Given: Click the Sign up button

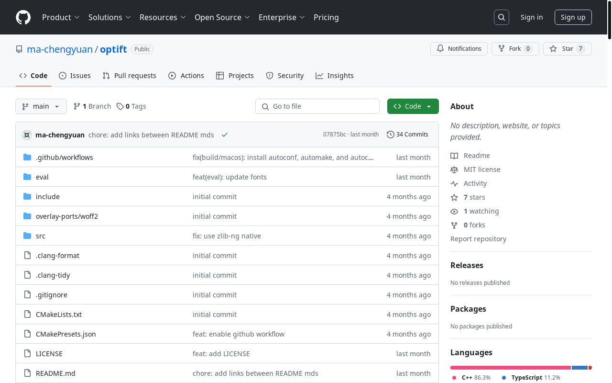Looking at the screenshot, I should pos(573,17).
